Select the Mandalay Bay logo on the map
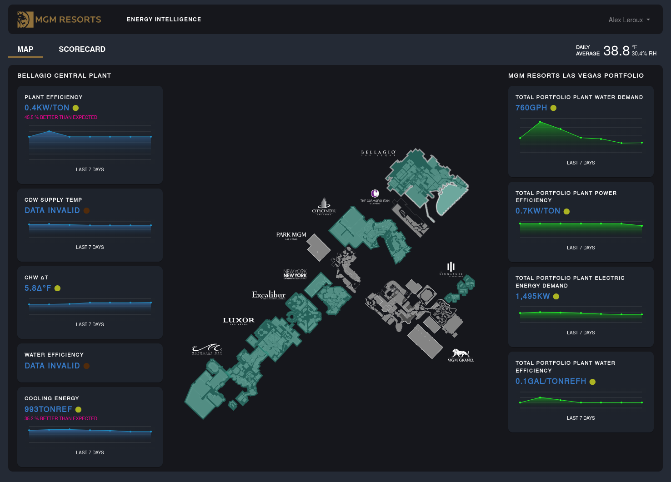The width and height of the screenshot is (671, 482). tap(207, 349)
